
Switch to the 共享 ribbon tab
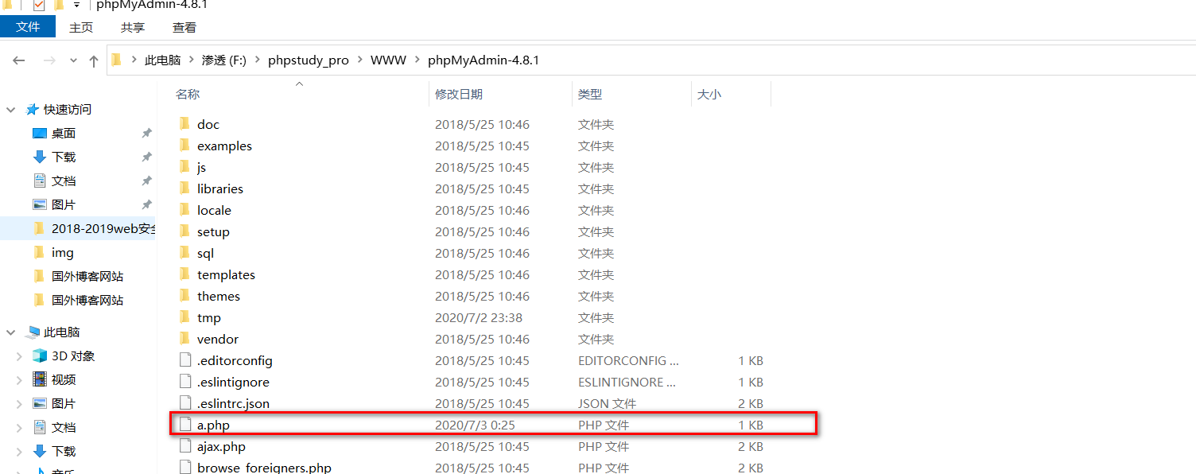[133, 27]
